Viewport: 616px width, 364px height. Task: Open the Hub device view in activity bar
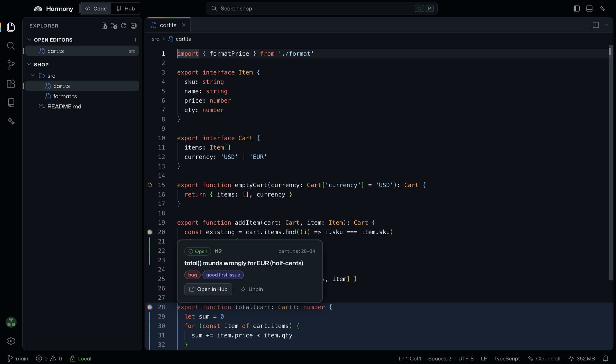point(11,103)
